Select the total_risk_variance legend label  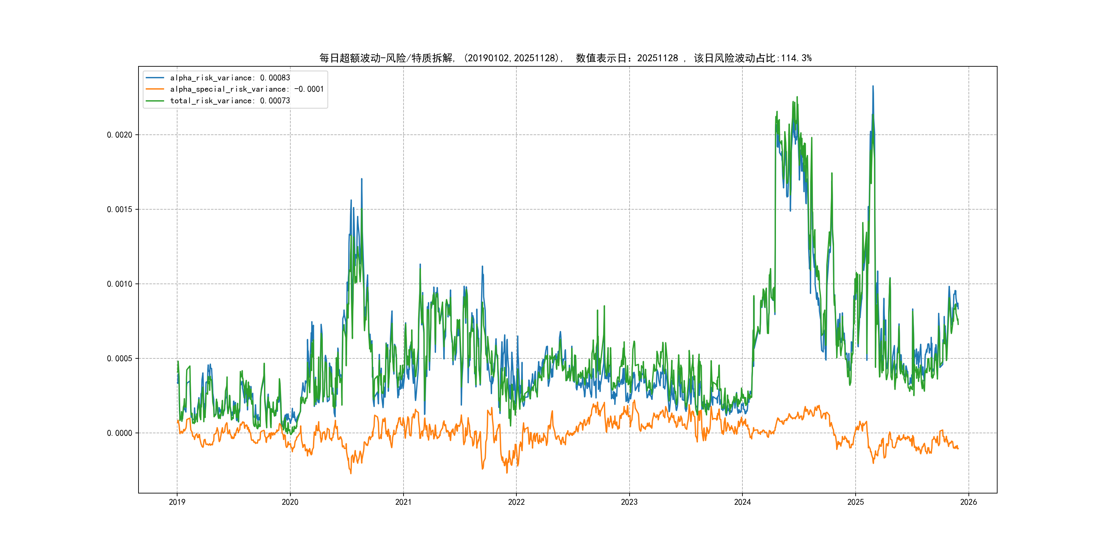[230, 101]
